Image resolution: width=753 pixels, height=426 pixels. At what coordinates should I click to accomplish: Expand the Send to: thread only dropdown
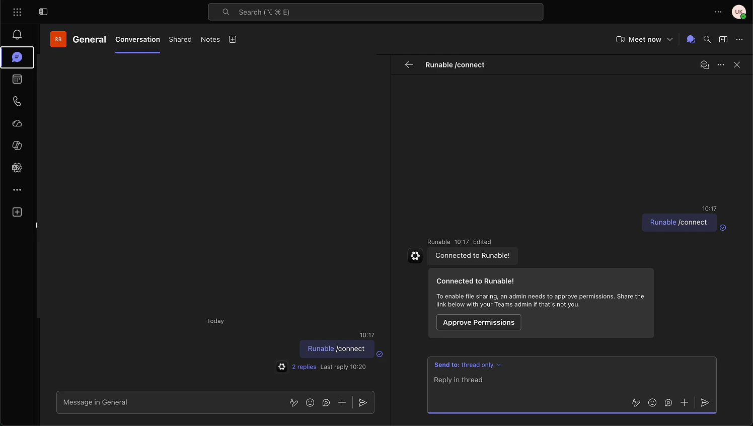click(468, 365)
